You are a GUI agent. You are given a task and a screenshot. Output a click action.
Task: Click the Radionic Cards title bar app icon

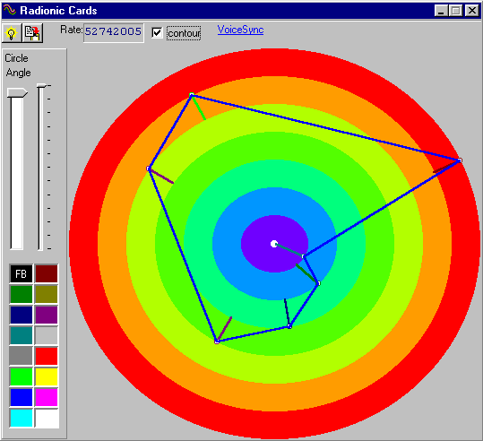pos(9,11)
